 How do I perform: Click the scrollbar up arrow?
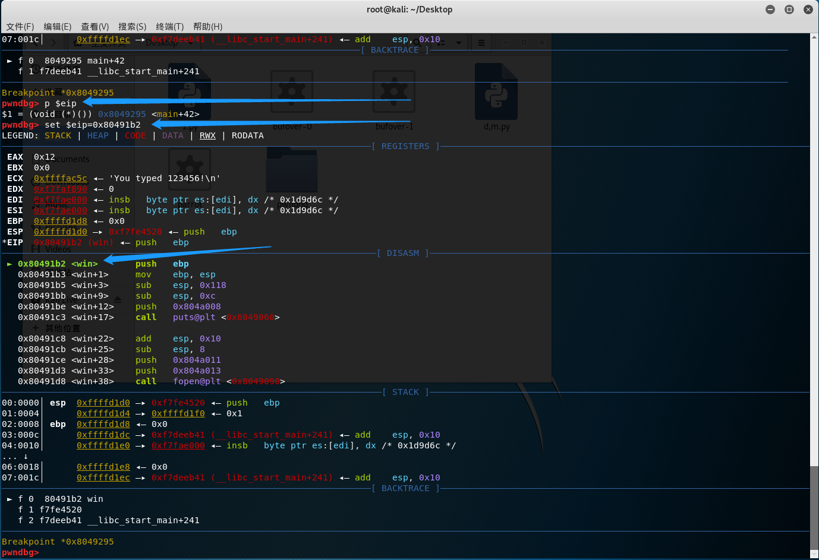pyautogui.click(x=814, y=38)
